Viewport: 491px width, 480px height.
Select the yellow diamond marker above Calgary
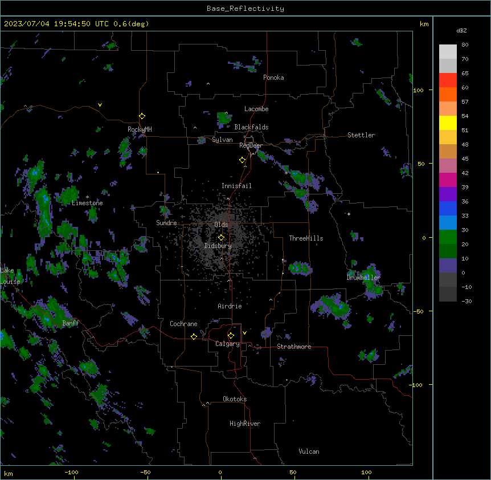231,336
